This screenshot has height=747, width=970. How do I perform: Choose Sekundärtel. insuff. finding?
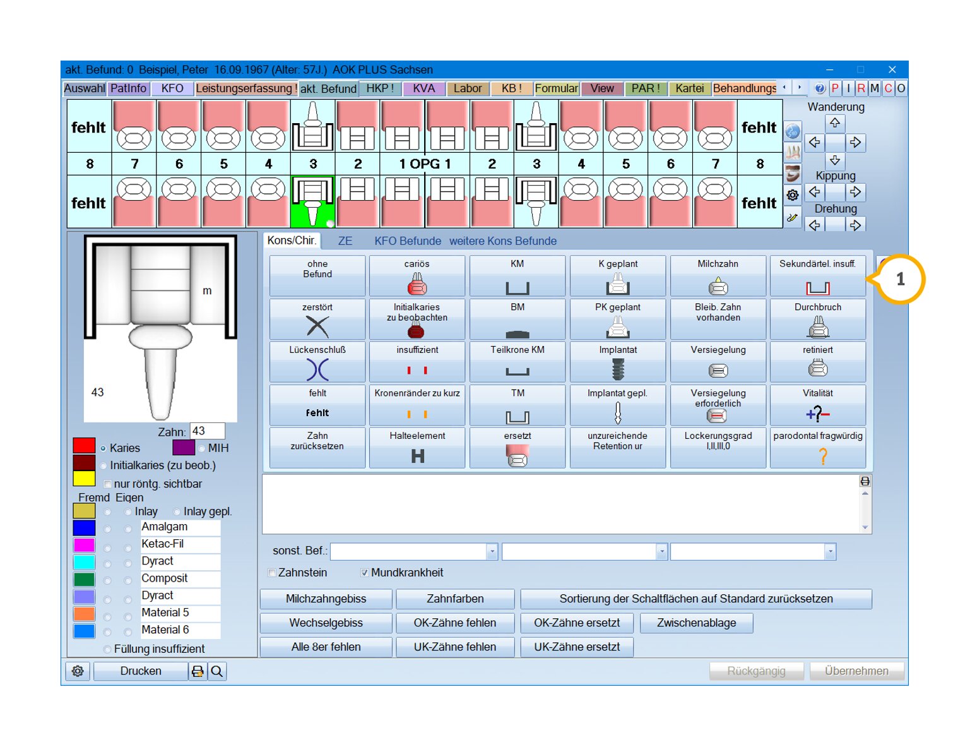(x=818, y=276)
